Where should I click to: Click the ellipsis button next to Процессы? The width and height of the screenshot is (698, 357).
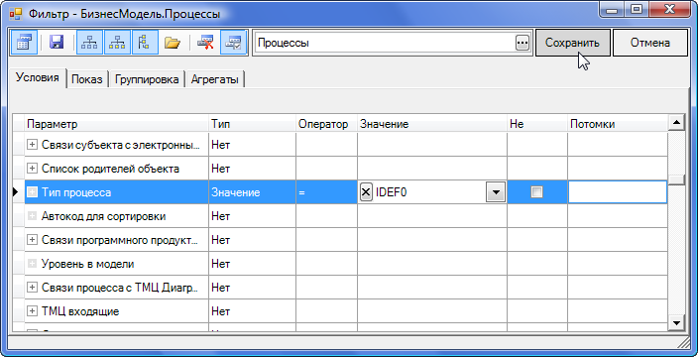click(523, 44)
